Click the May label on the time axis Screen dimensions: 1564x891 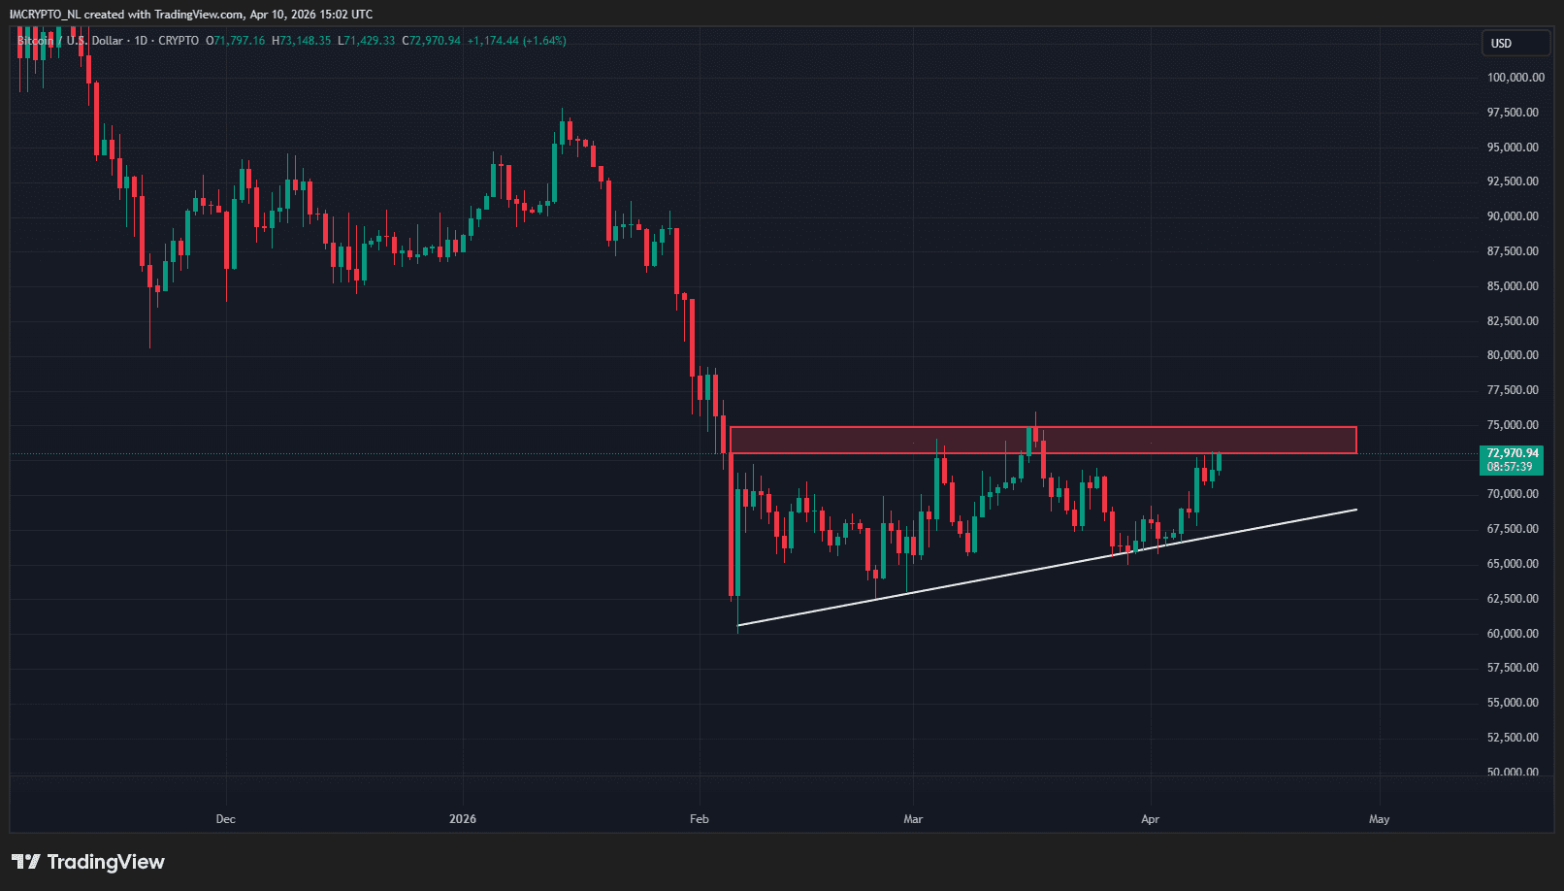(1379, 819)
